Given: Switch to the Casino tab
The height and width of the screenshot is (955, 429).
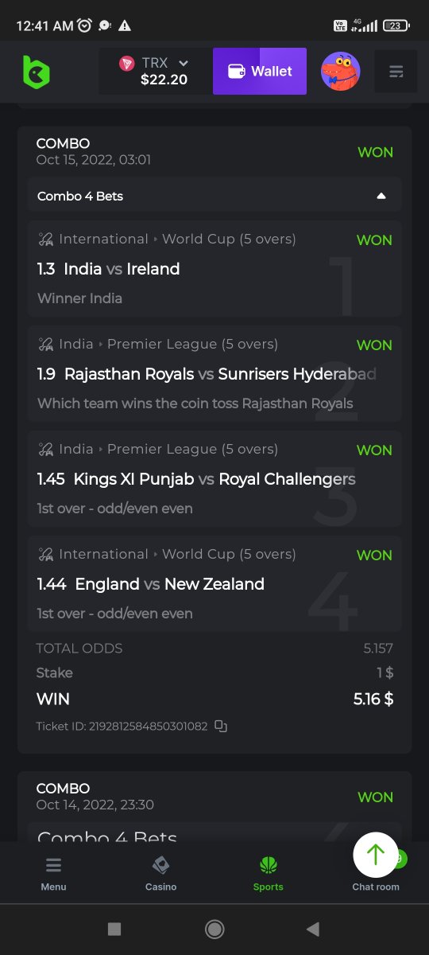Looking at the screenshot, I should tap(160, 873).
